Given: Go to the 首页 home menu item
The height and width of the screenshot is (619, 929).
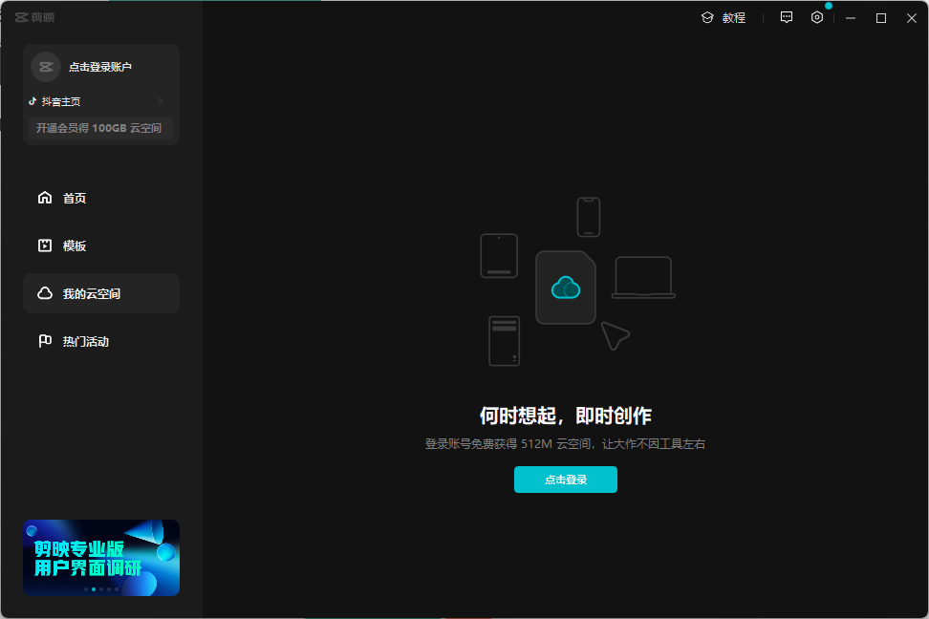Looking at the screenshot, I should point(100,198).
